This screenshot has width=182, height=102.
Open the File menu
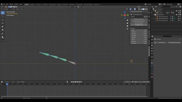tap(4, 4)
